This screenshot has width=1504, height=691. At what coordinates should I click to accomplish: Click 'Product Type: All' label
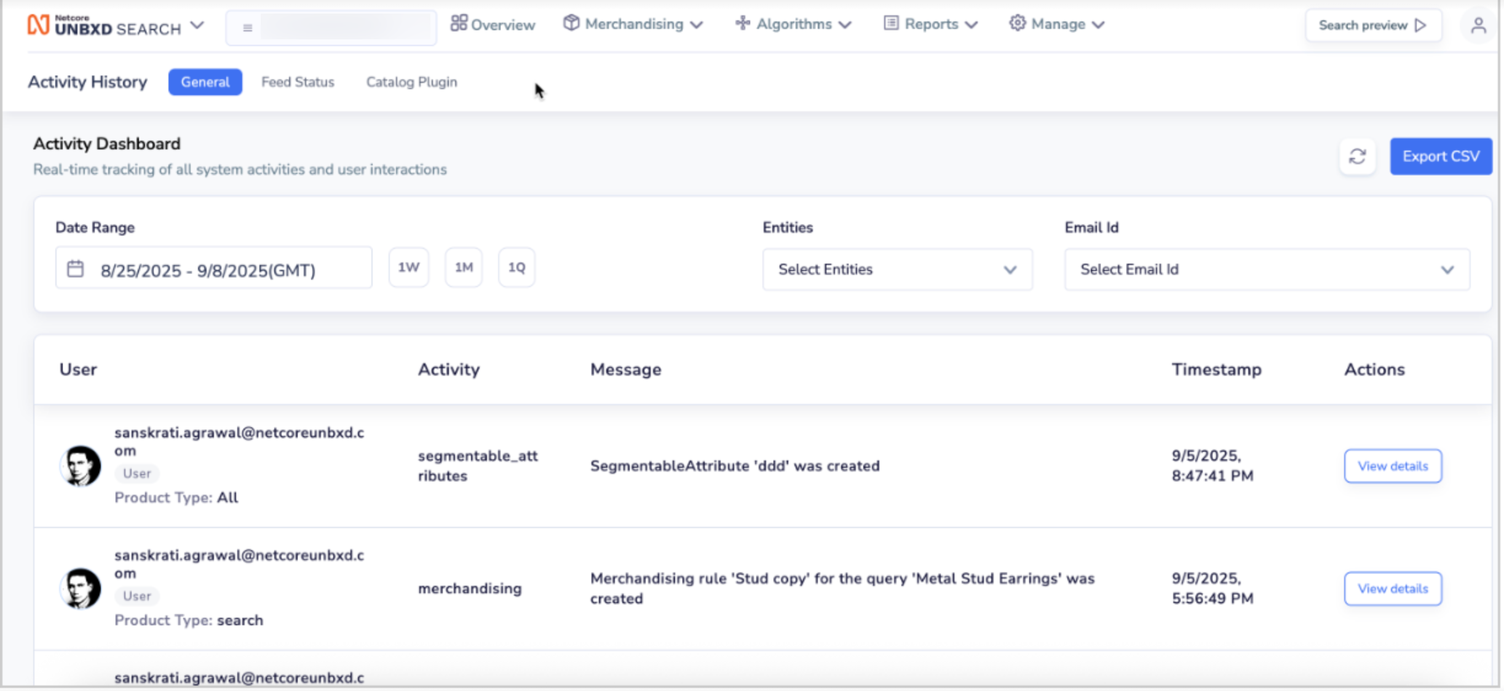[x=176, y=497]
